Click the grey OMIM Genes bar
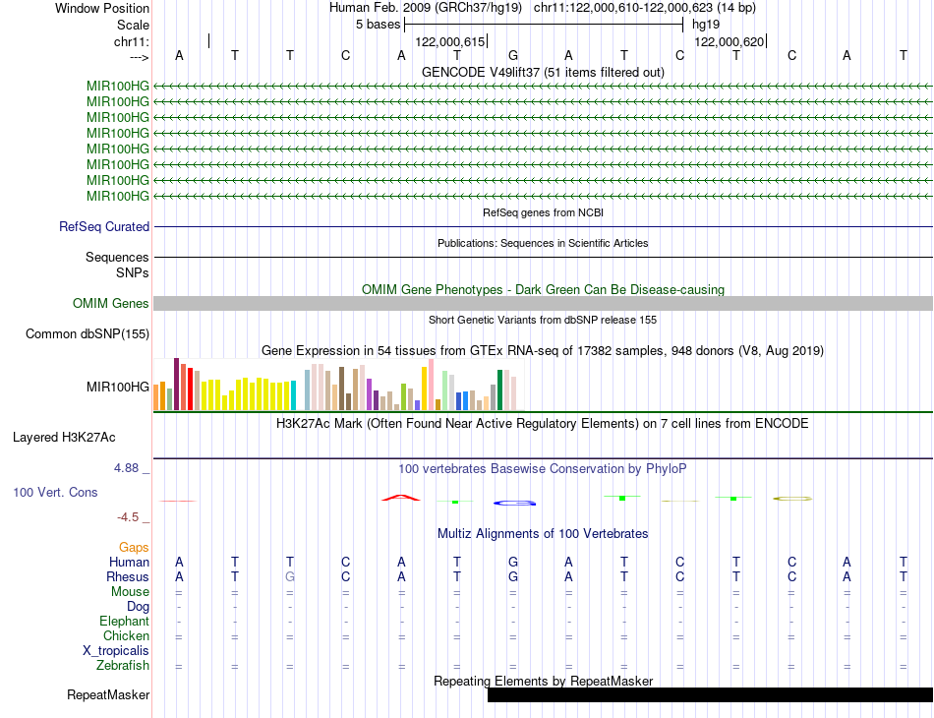 [543, 303]
